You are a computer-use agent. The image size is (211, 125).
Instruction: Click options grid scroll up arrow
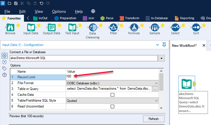[161, 71]
